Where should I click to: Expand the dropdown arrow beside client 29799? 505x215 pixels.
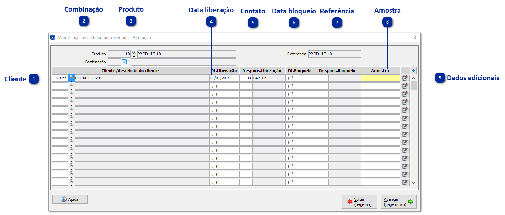[72, 81]
